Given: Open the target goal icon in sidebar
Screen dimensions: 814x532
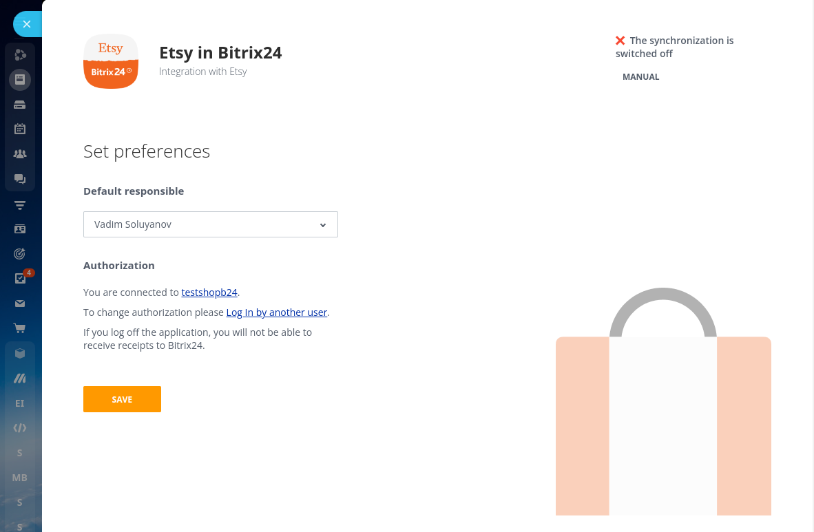Looking at the screenshot, I should click(x=20, y=254).
